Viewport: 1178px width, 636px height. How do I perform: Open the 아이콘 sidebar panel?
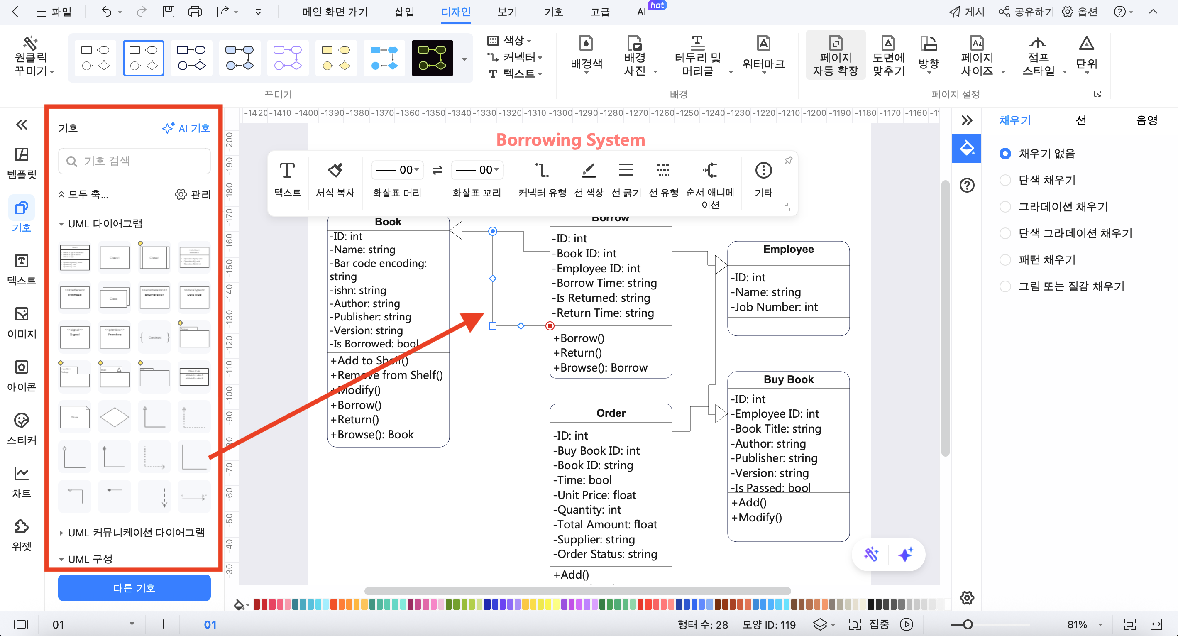pyautogui.click(x=22, y=376)
